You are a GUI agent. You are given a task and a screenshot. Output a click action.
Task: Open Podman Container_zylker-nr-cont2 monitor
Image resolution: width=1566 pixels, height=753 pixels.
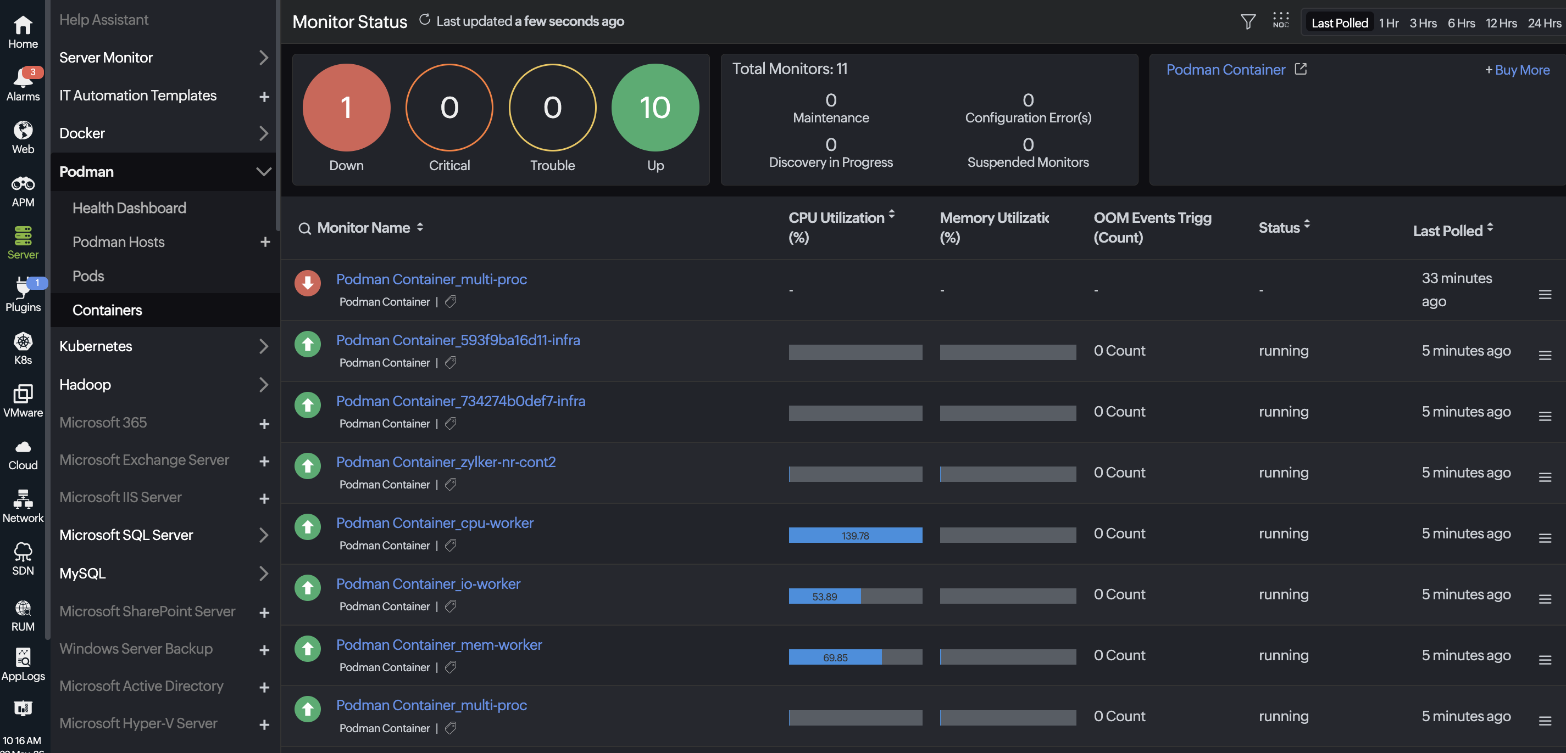click(x=446, y=462)
